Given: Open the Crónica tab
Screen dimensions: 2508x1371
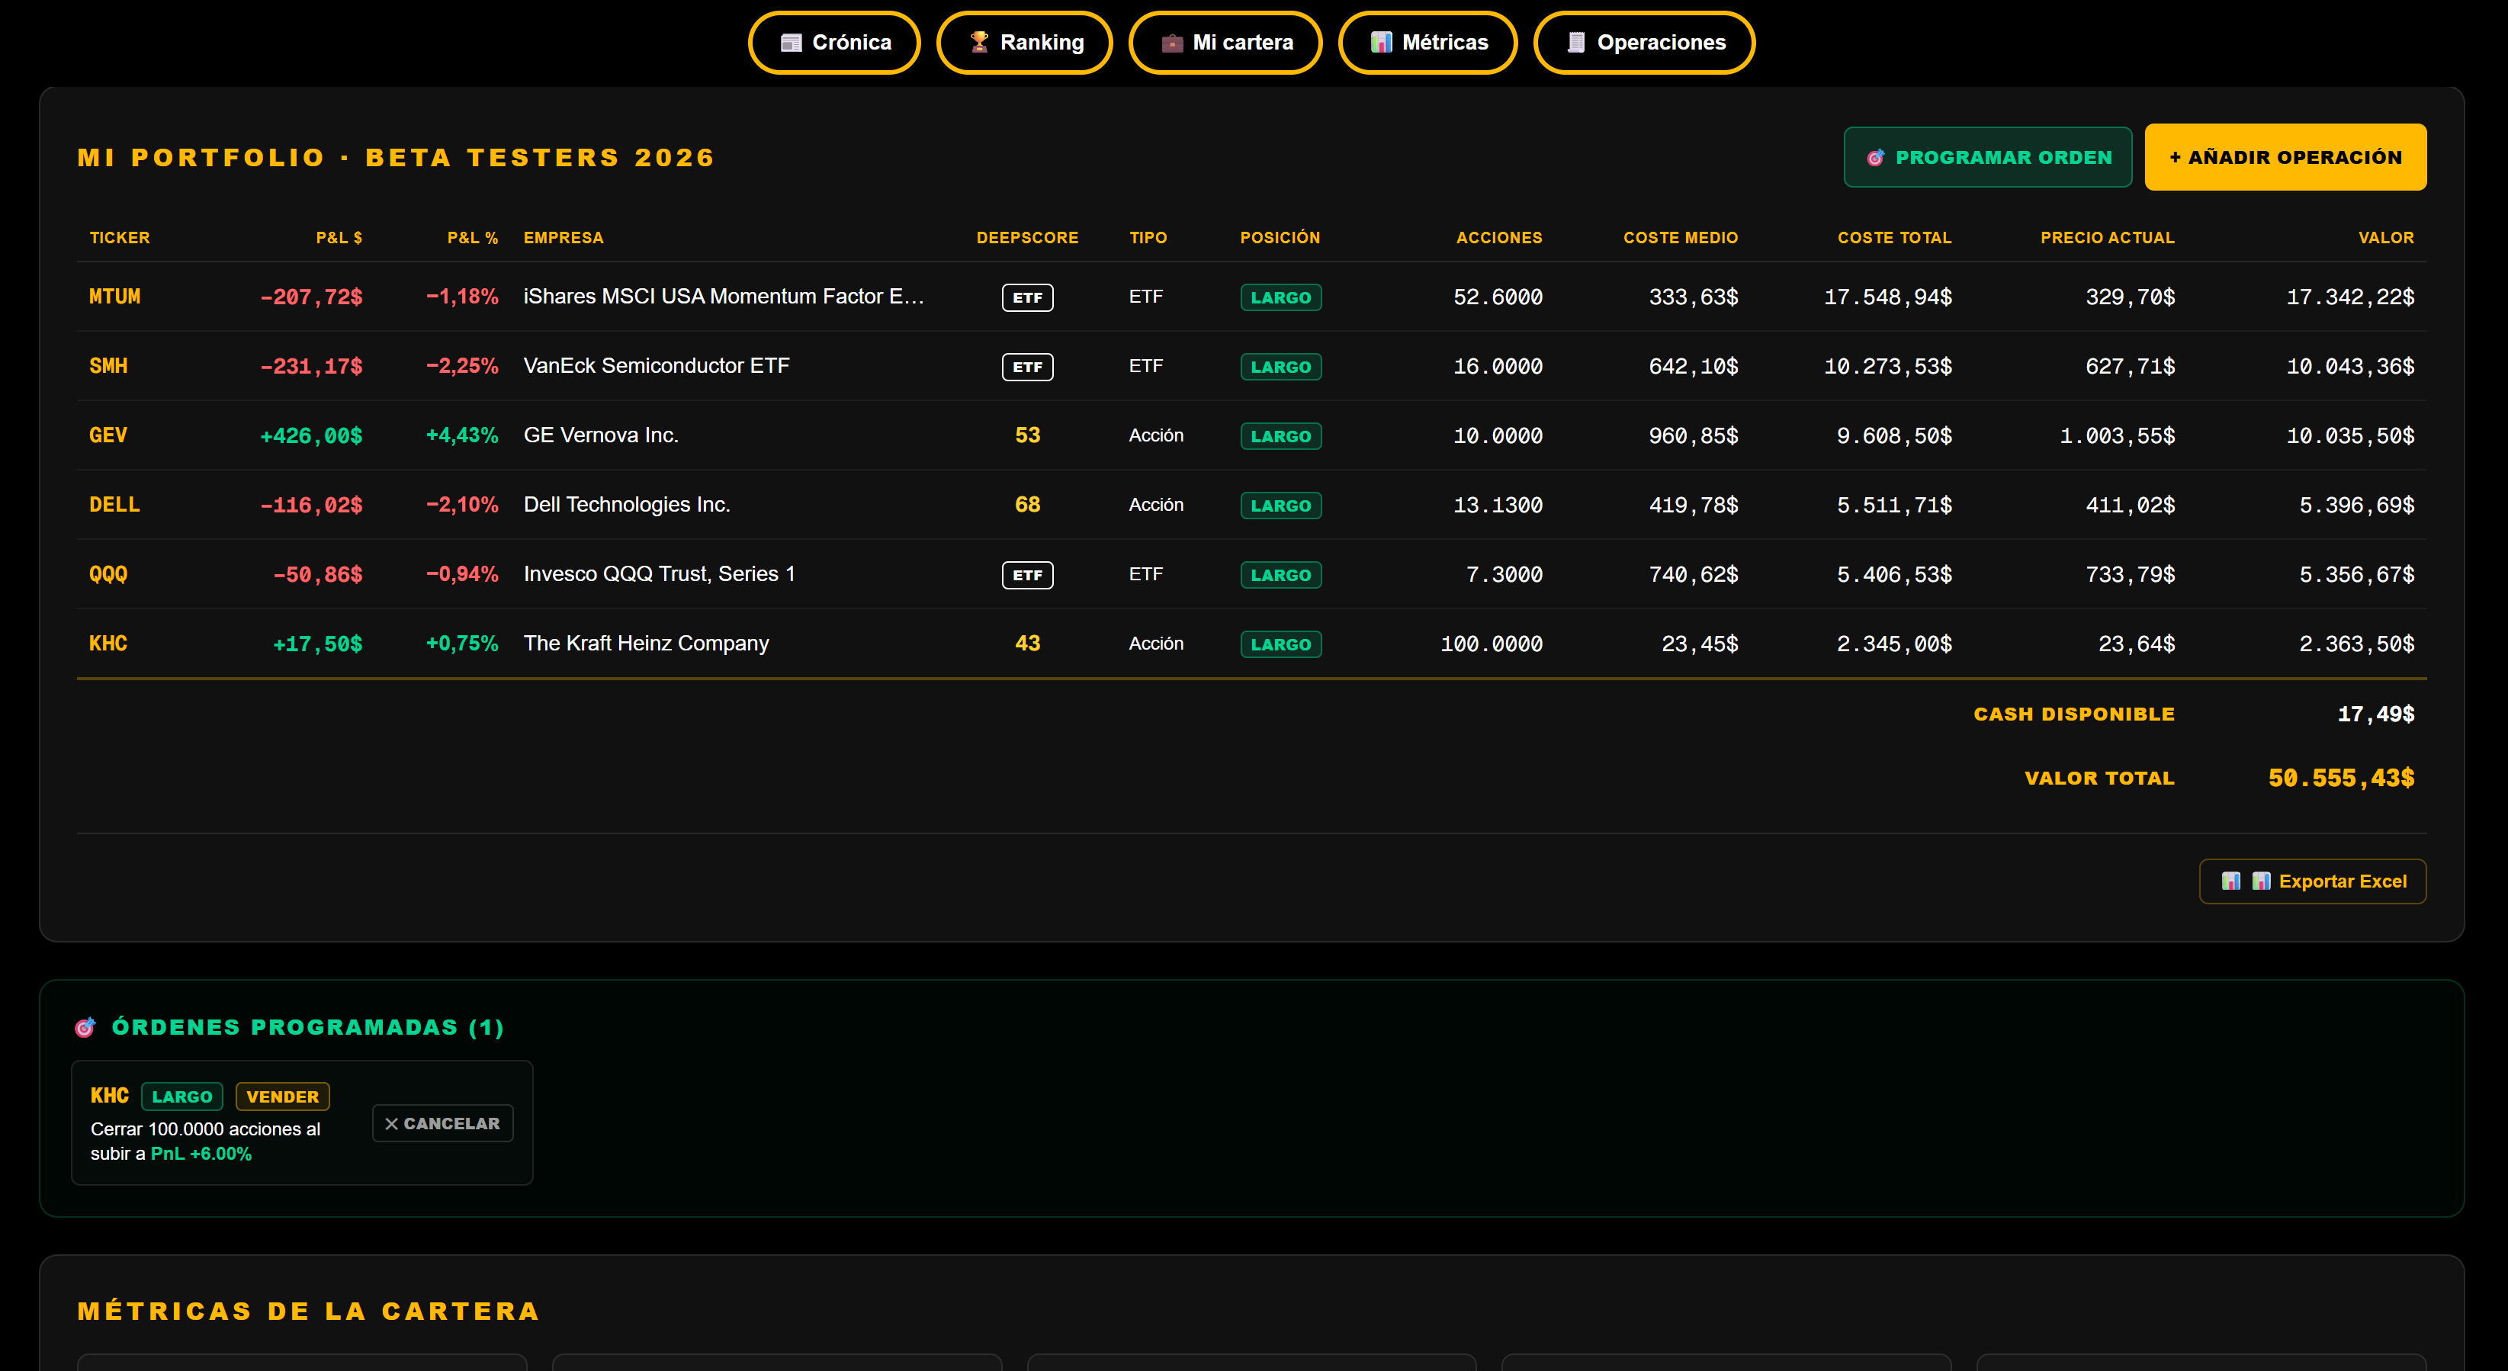Looking at the screenshot, I should pyautogui.click(x=834, y=43).
